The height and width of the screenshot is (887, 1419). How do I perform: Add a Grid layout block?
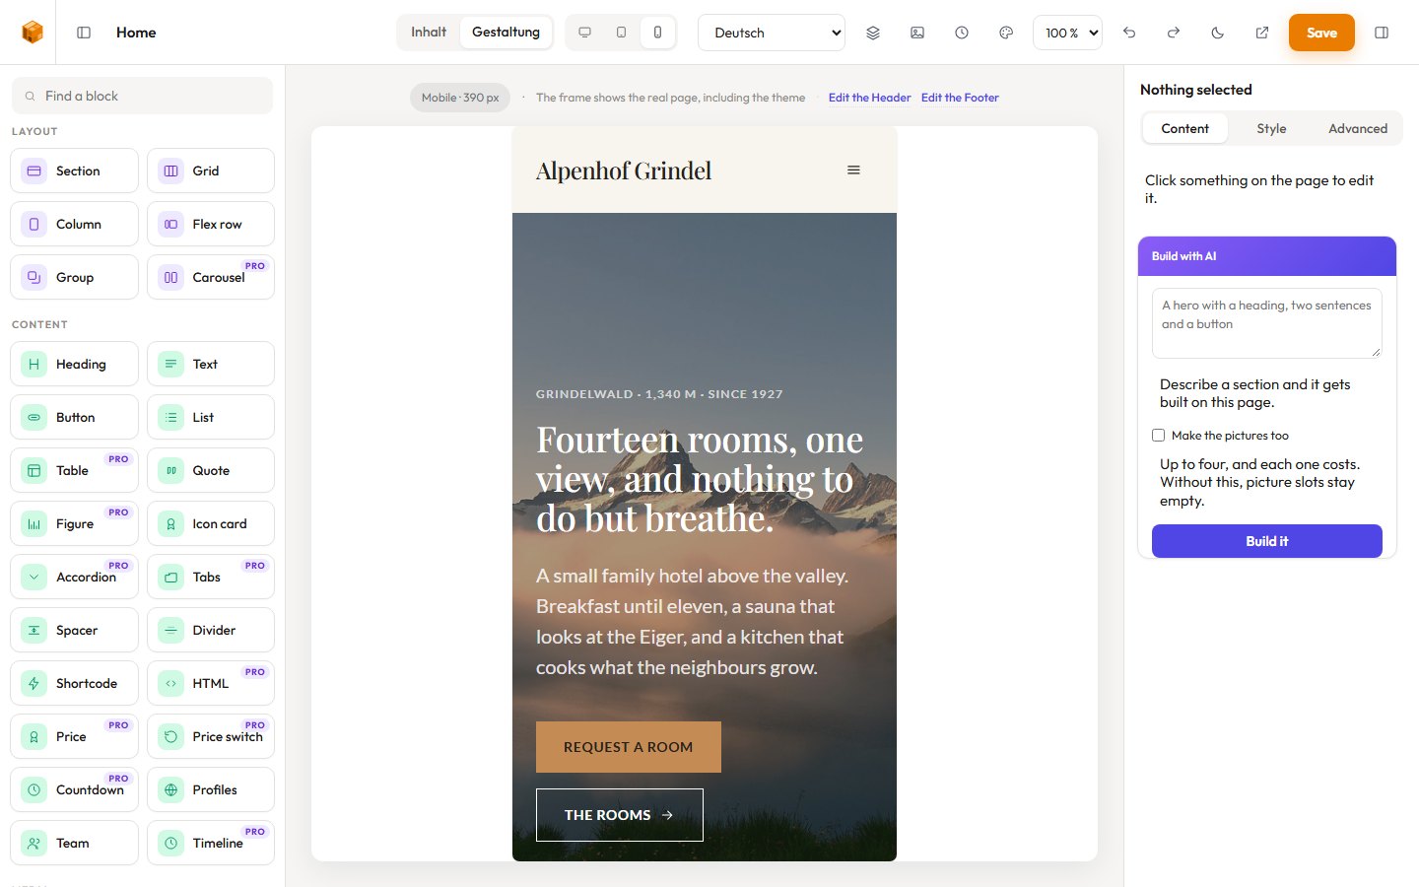pyautogui.click(x=211, y=171)
